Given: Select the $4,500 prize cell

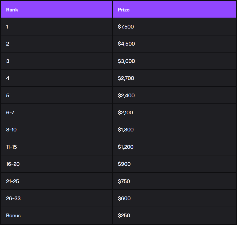Looking at the screenshot, I should (126, 44).
